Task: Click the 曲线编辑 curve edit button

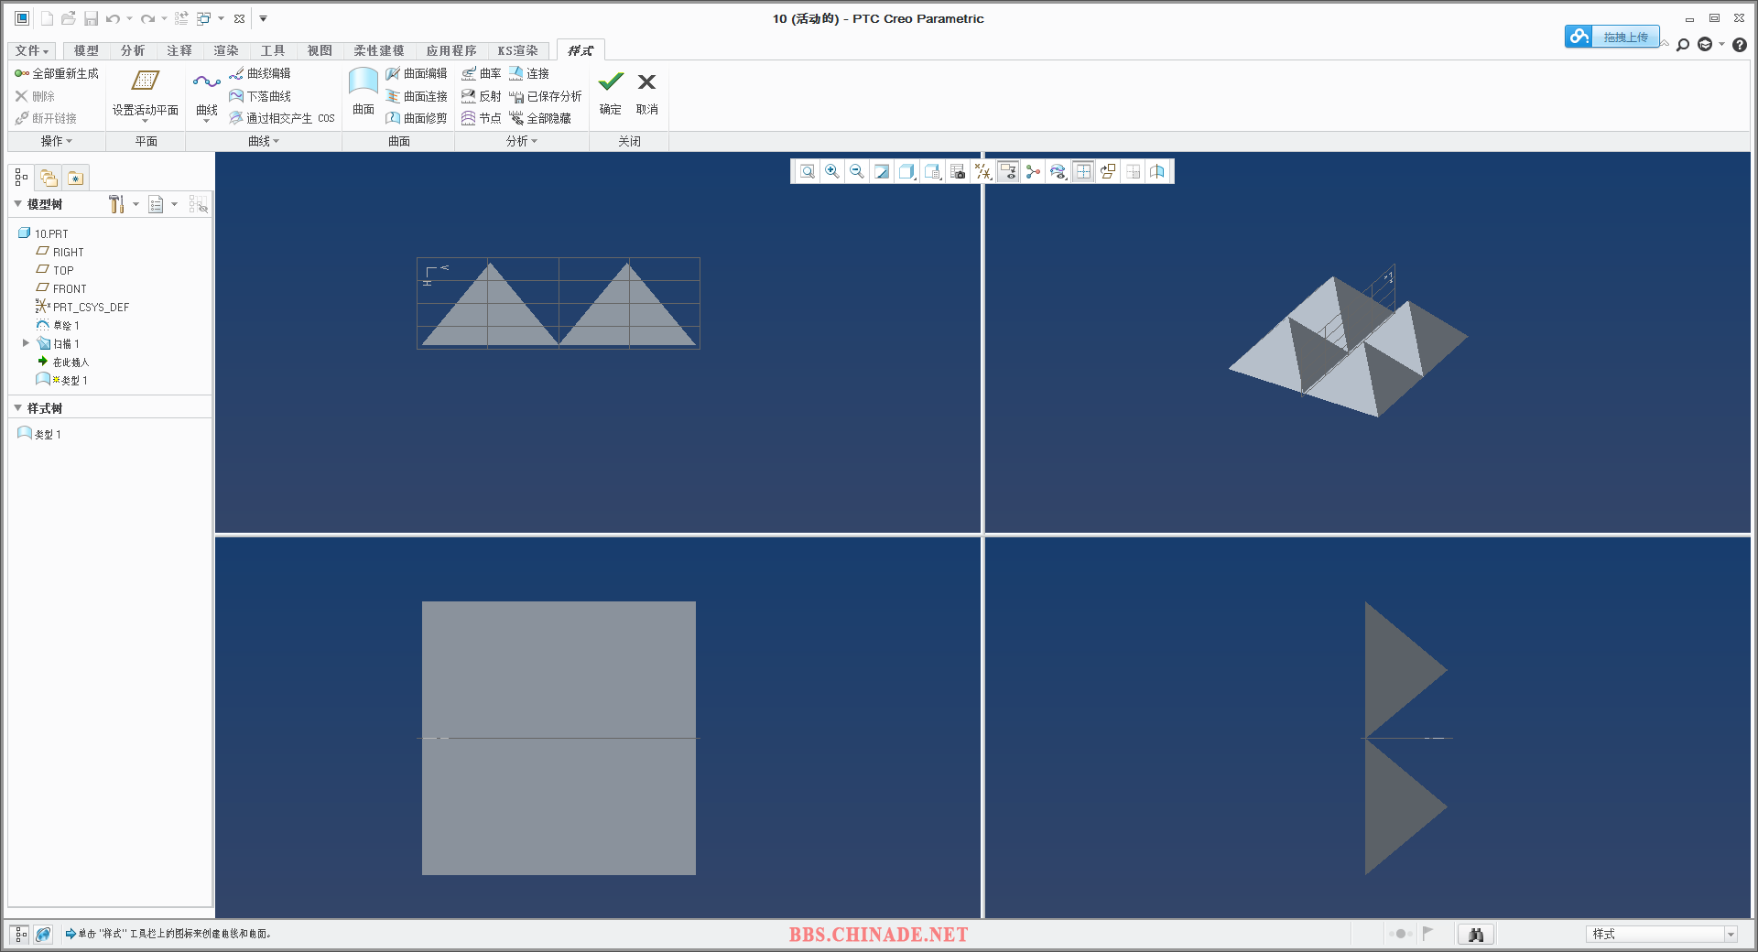Action: (260, 73)
